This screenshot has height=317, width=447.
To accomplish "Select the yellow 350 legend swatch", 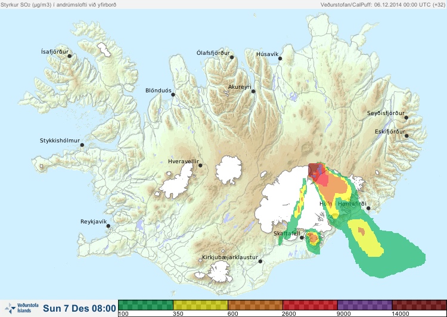I will click(x=200, y=305).
